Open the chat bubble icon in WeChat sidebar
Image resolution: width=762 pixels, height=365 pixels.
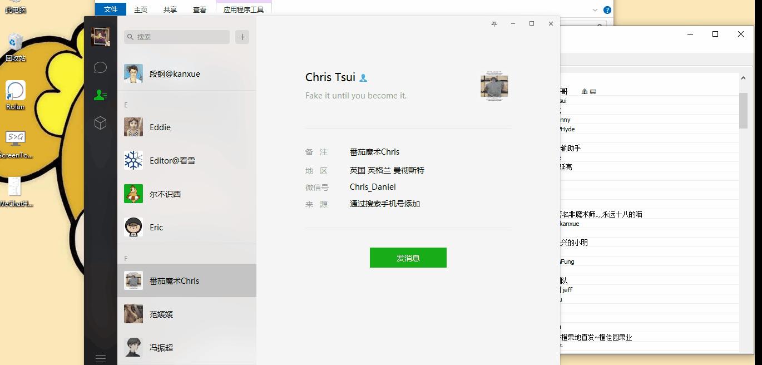coord(101,67)
